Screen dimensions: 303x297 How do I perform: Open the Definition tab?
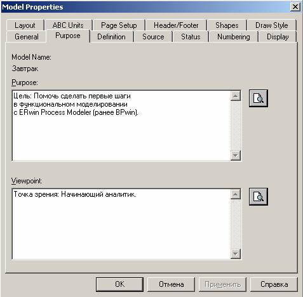point(111,37)
